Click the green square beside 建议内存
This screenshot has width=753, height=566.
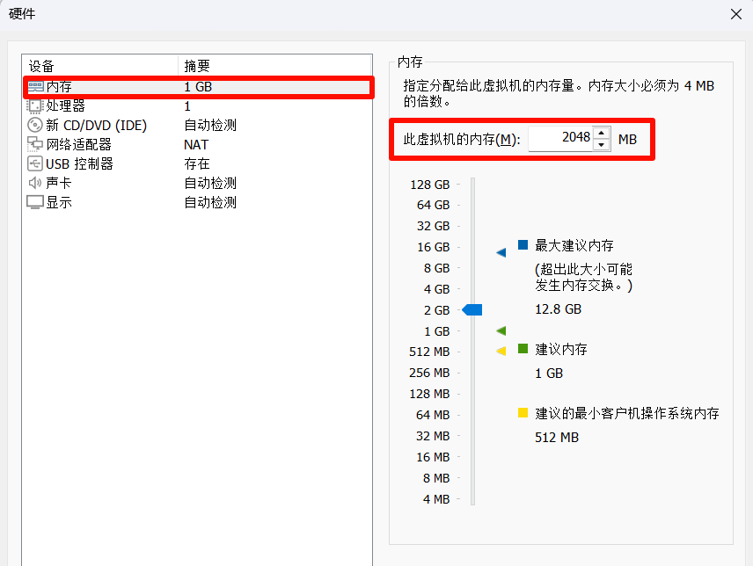[x=523, y=349]
